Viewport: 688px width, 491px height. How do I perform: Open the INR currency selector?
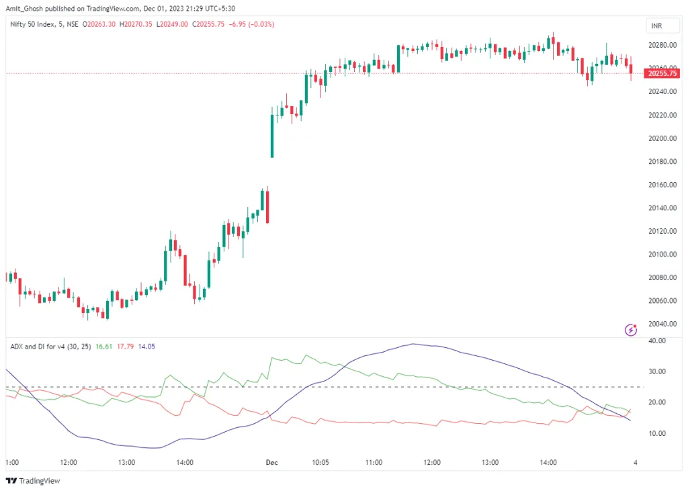656,26
